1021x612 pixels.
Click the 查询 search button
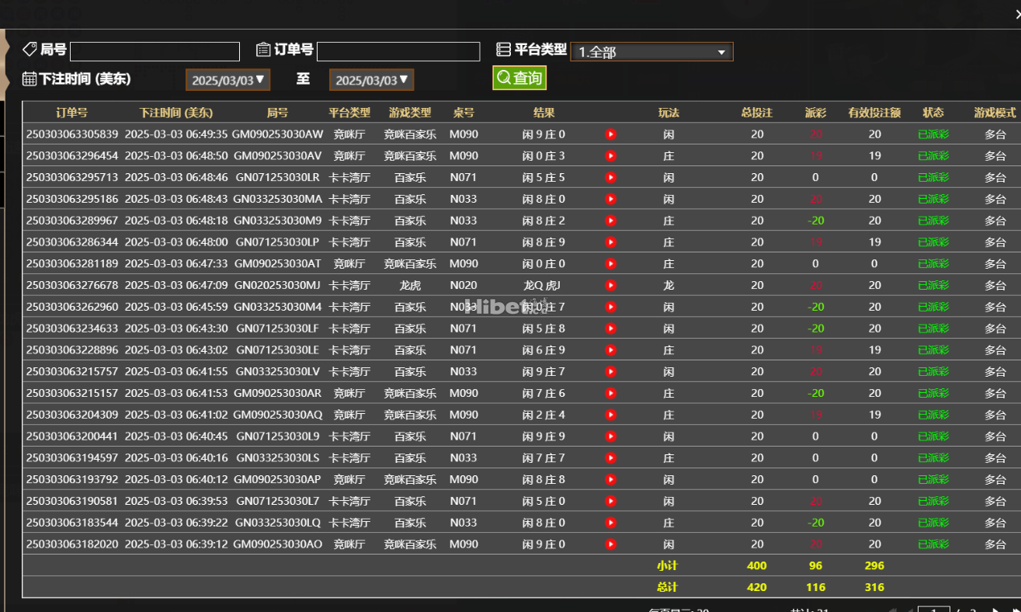pyautogui.click(x=519, y=78)
